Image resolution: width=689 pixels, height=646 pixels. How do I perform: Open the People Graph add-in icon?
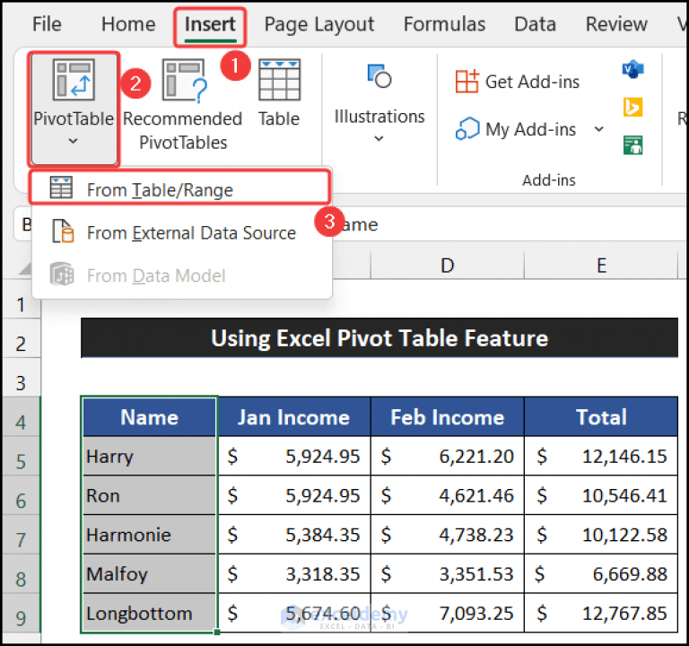coord(632,145)
